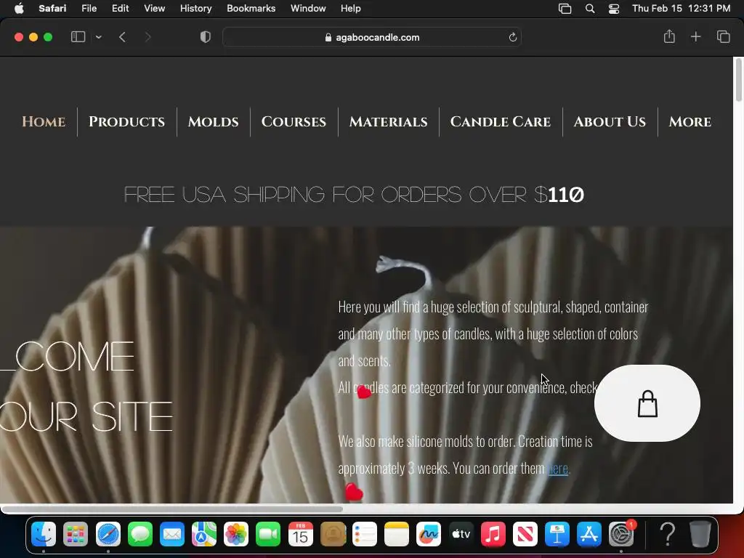Open Trash from the Dock
Image resolution: width=744 pixels, height=558 pixels.
700,534
